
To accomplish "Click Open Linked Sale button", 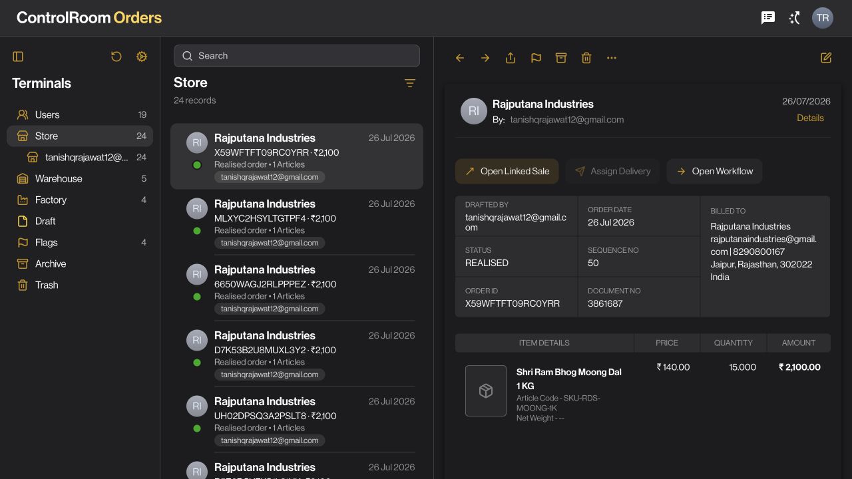I will click(x=507, y=171).
